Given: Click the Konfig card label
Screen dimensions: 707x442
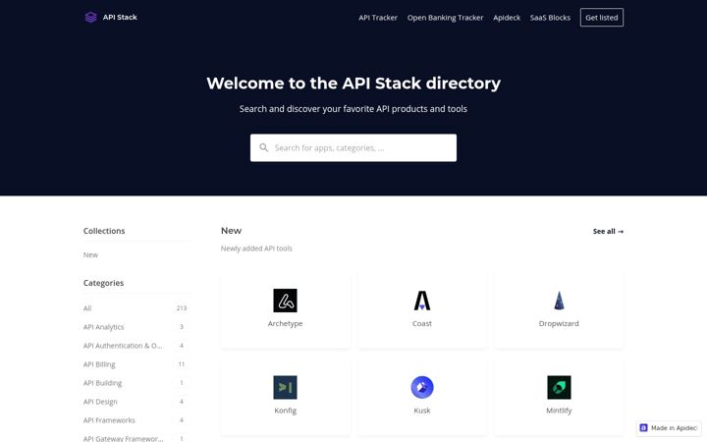Looking at the screenshot, I should (x=285, y=411).
